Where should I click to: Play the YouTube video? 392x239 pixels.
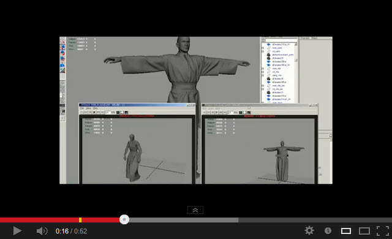tap(17, 231)
